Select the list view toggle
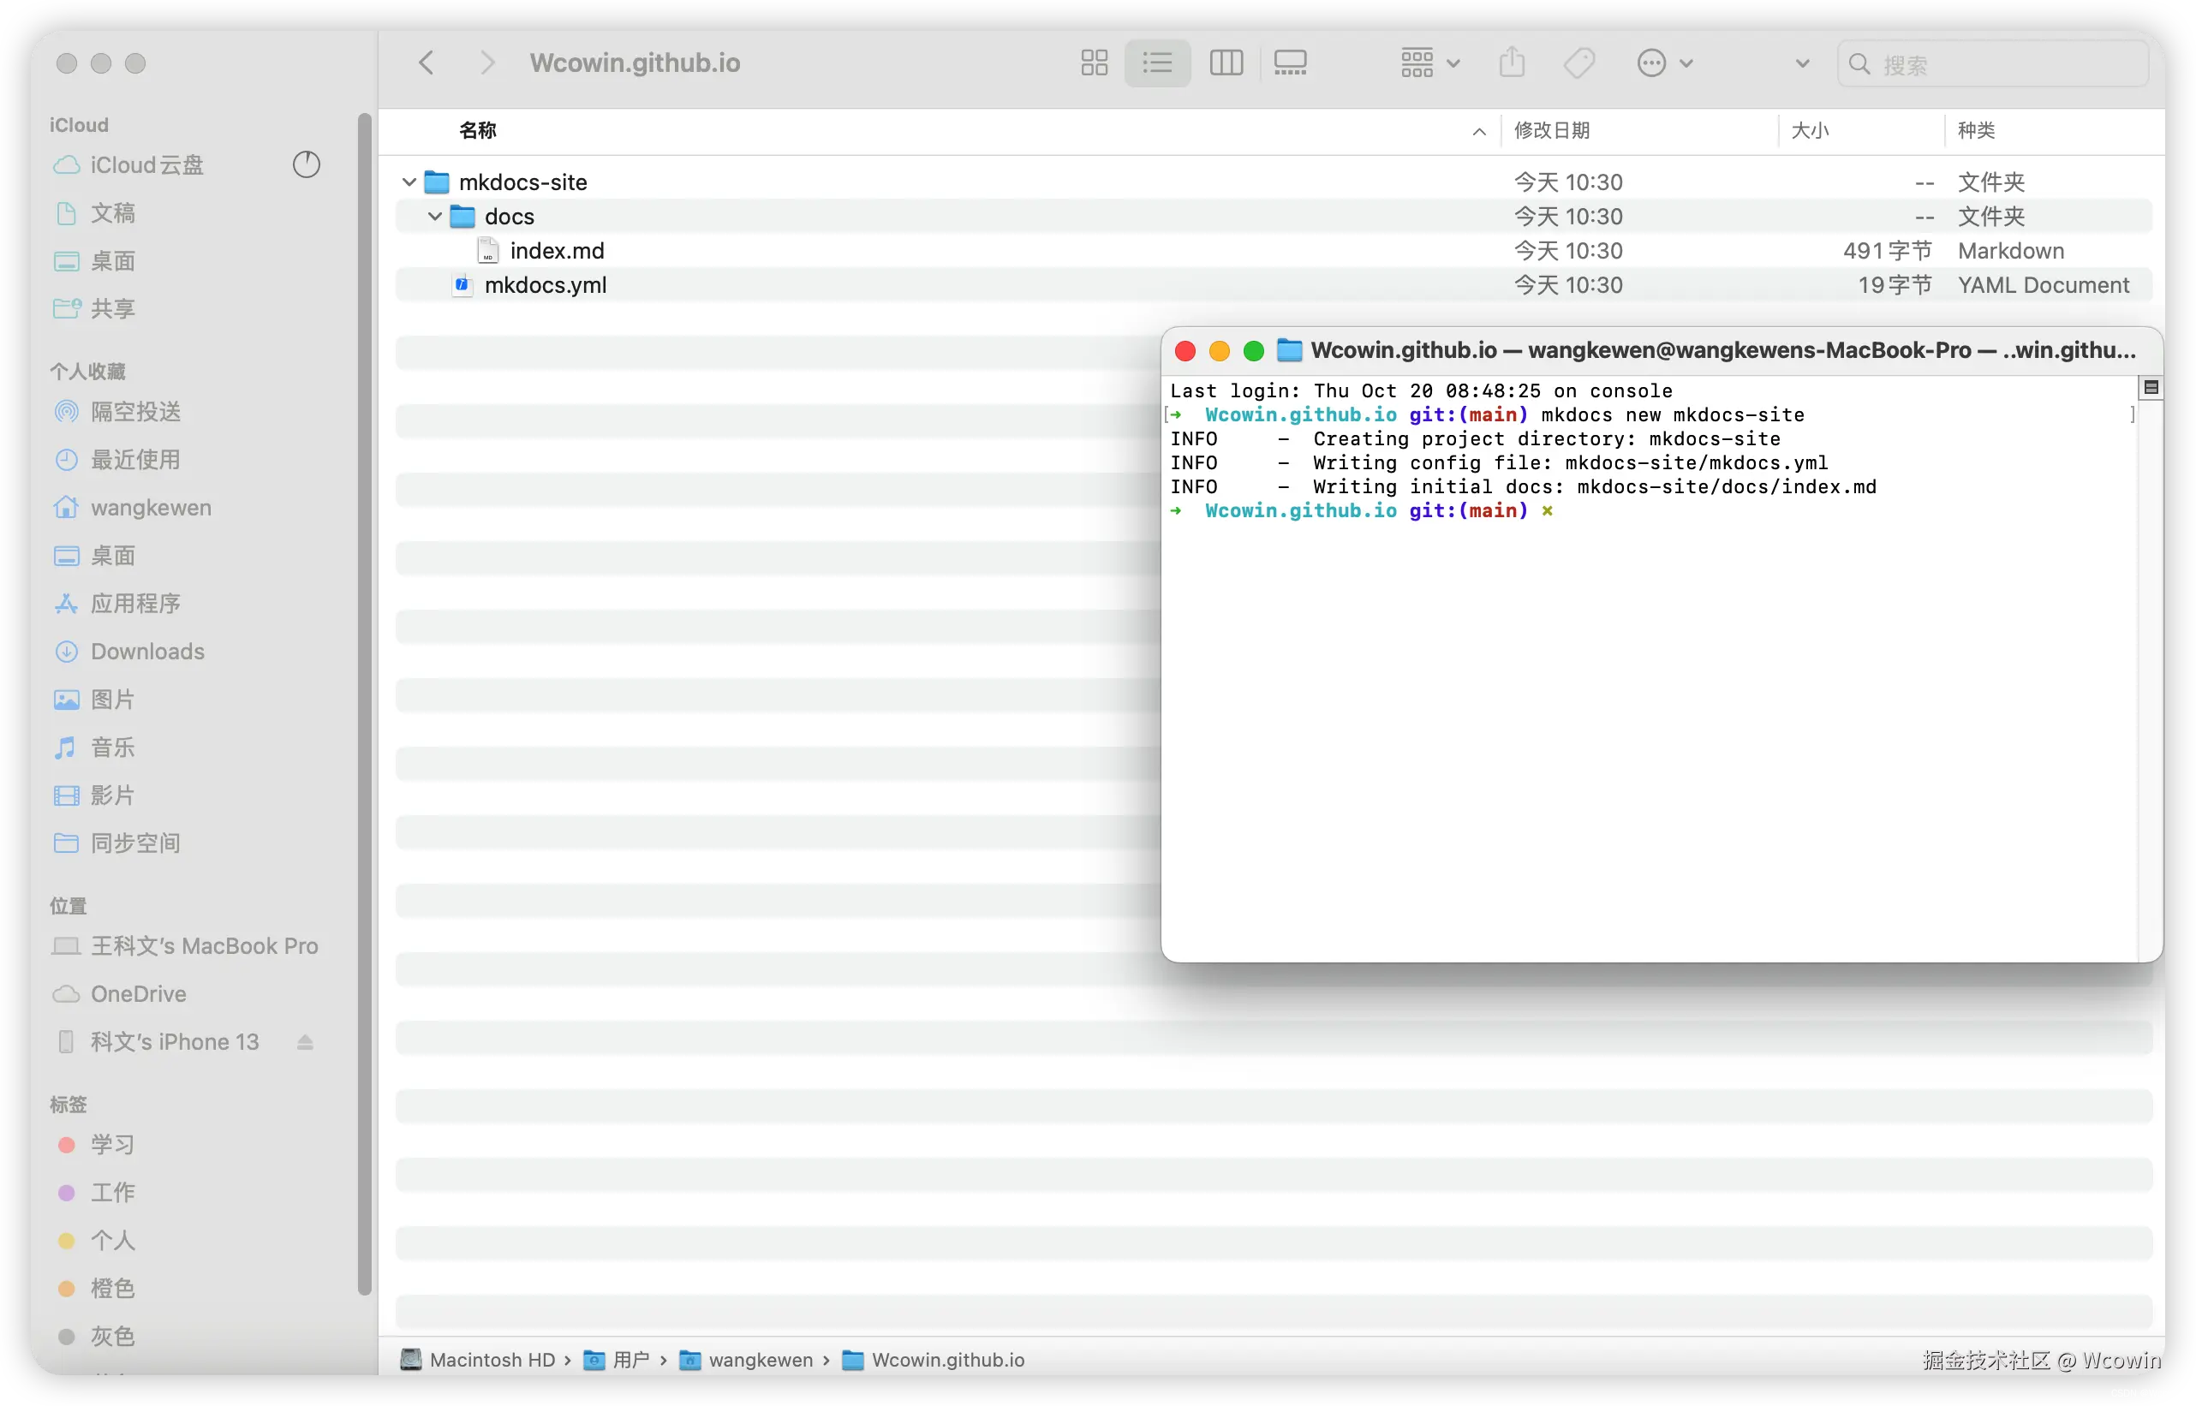 pos(1157,63)
